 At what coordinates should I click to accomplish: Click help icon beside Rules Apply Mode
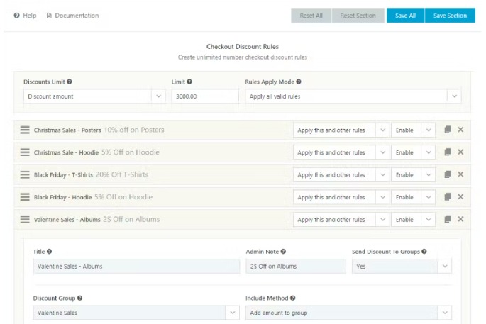point(299,82)
